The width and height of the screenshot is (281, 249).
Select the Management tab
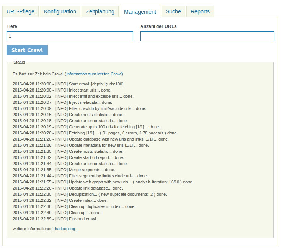coord(140,12)
